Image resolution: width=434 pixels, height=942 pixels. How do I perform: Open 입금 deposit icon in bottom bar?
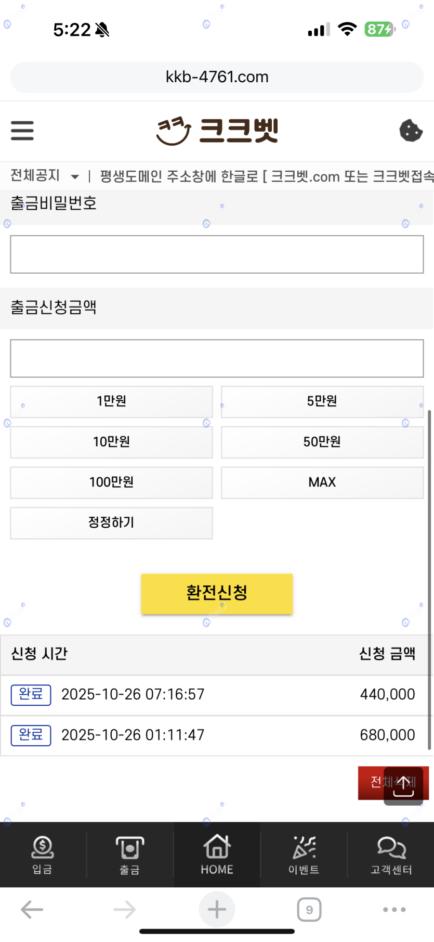43,855
